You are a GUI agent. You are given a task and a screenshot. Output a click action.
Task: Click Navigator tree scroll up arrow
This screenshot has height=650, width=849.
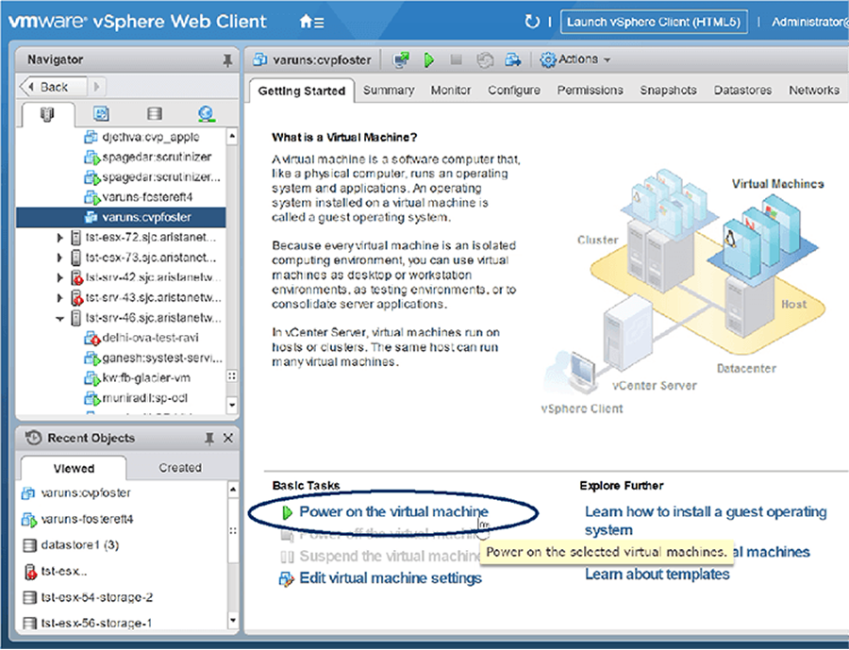[232, 136]
